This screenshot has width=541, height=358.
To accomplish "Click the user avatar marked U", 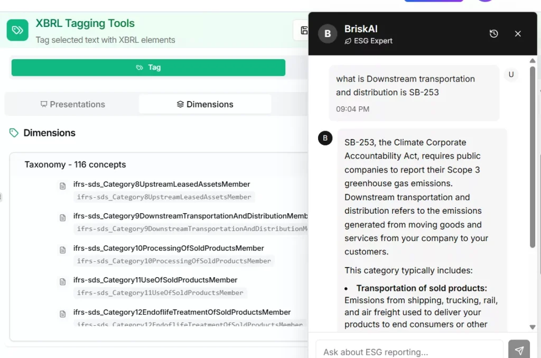I will coord(511,75).
